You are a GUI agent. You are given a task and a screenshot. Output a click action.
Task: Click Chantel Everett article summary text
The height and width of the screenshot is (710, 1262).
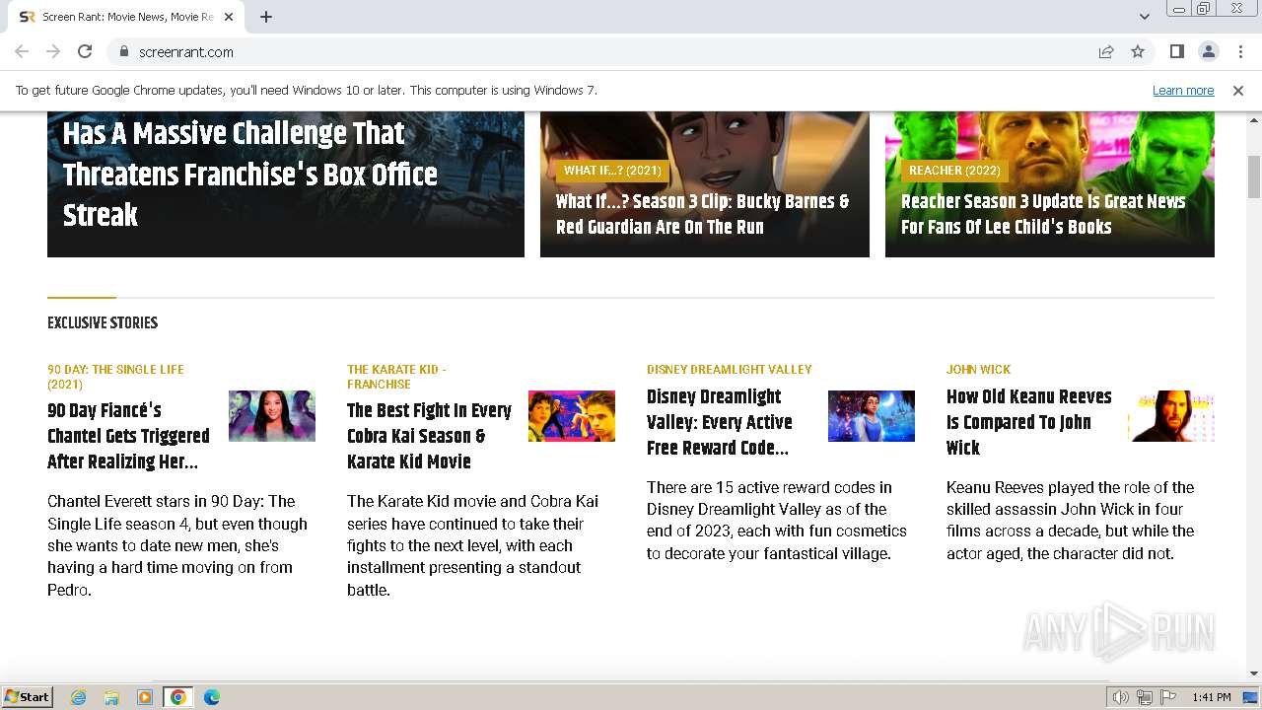point(177,545)
